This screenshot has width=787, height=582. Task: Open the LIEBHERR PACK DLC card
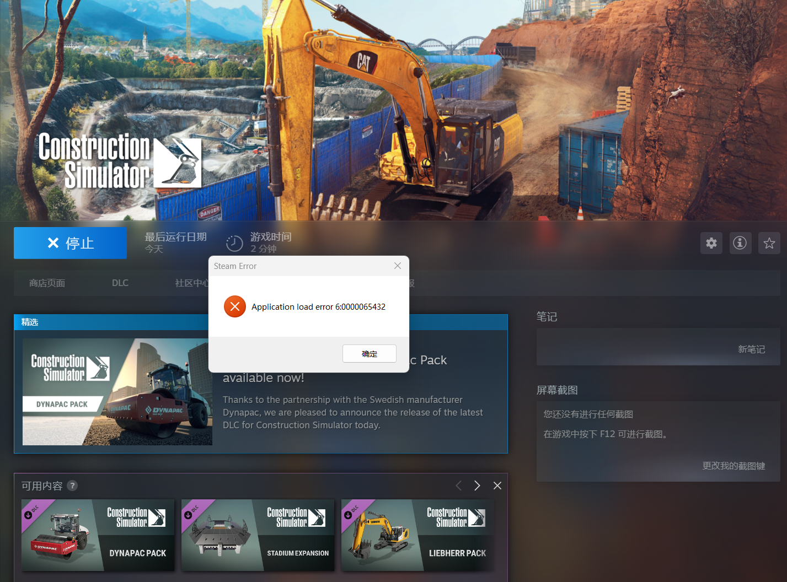click(x=418, y=535)
